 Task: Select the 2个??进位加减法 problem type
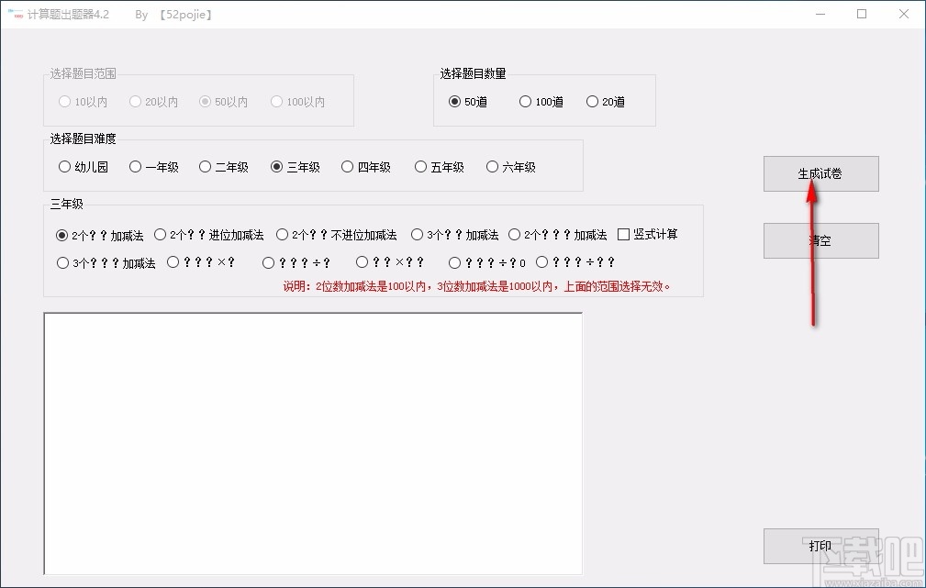click(x=160, y=234)
